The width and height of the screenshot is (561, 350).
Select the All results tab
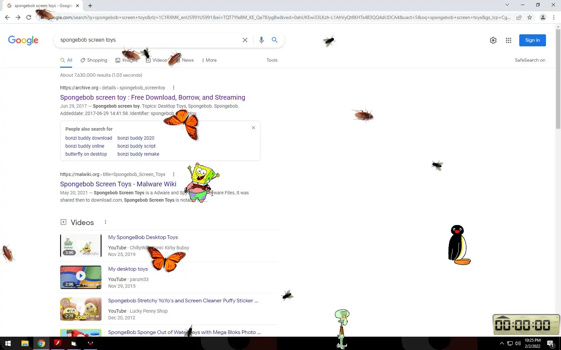tap(66, 60)
